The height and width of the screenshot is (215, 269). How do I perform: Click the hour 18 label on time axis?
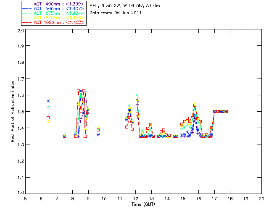230,199
